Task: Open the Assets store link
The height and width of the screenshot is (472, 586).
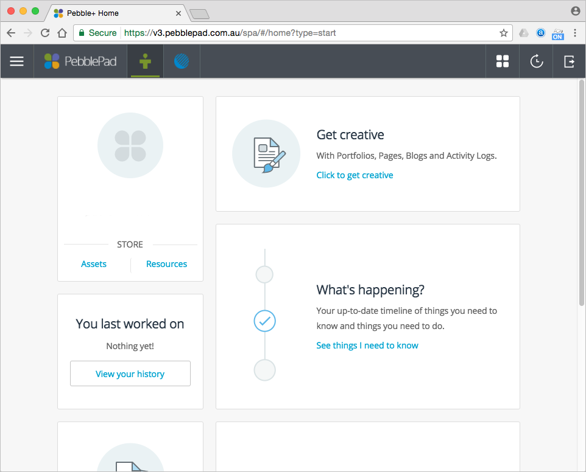Action: pos(94,264)
